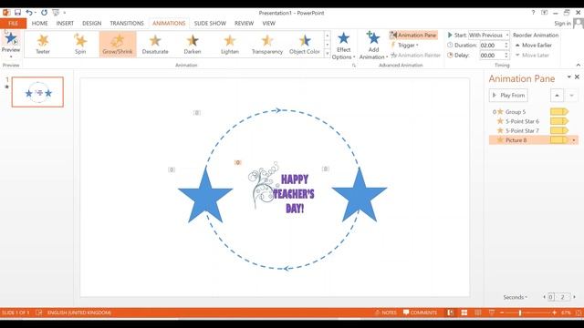The width and height of the screenshot is (584, 328).
Task: Open additional effect options dialog launcher
Action: [354, 65]
